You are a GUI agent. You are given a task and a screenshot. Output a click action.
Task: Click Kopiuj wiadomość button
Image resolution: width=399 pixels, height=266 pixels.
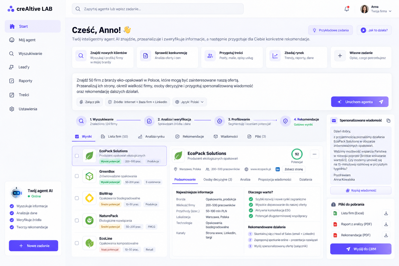point(361,190)
